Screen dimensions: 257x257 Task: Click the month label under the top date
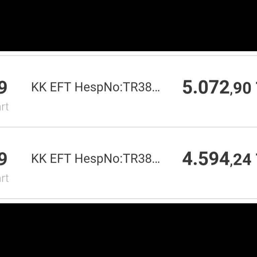pyautogui.click(x=4, y=107)
